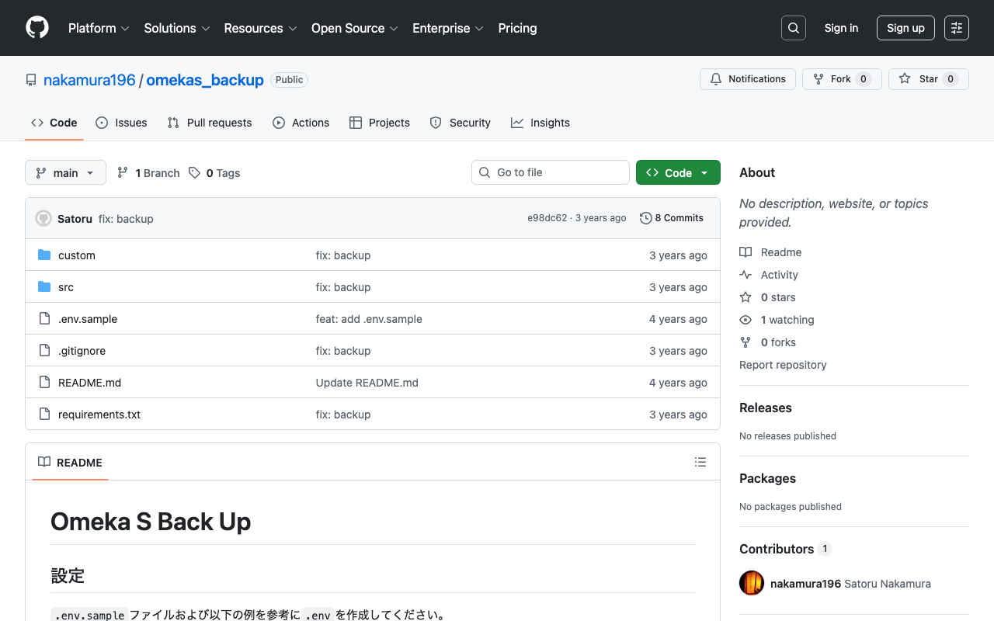994x621 pixels.
Task: Switch to the Pull requests tab
Action: click(x=209, y=123)
